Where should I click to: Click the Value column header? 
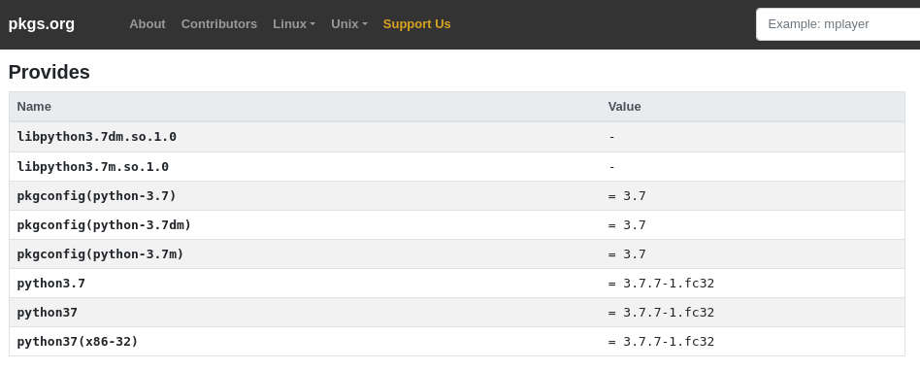tap(624, 106)
